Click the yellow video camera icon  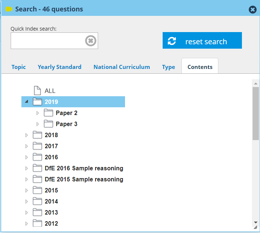(9, 9)
